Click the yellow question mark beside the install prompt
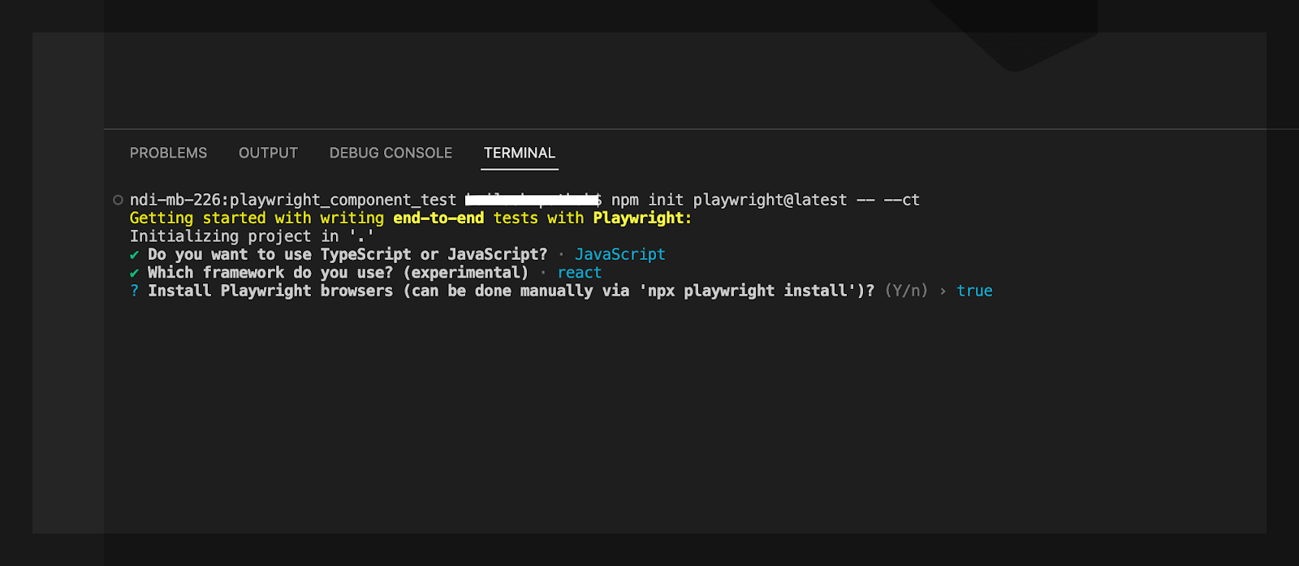This screenshot has height=566, width=1299. 134,291
